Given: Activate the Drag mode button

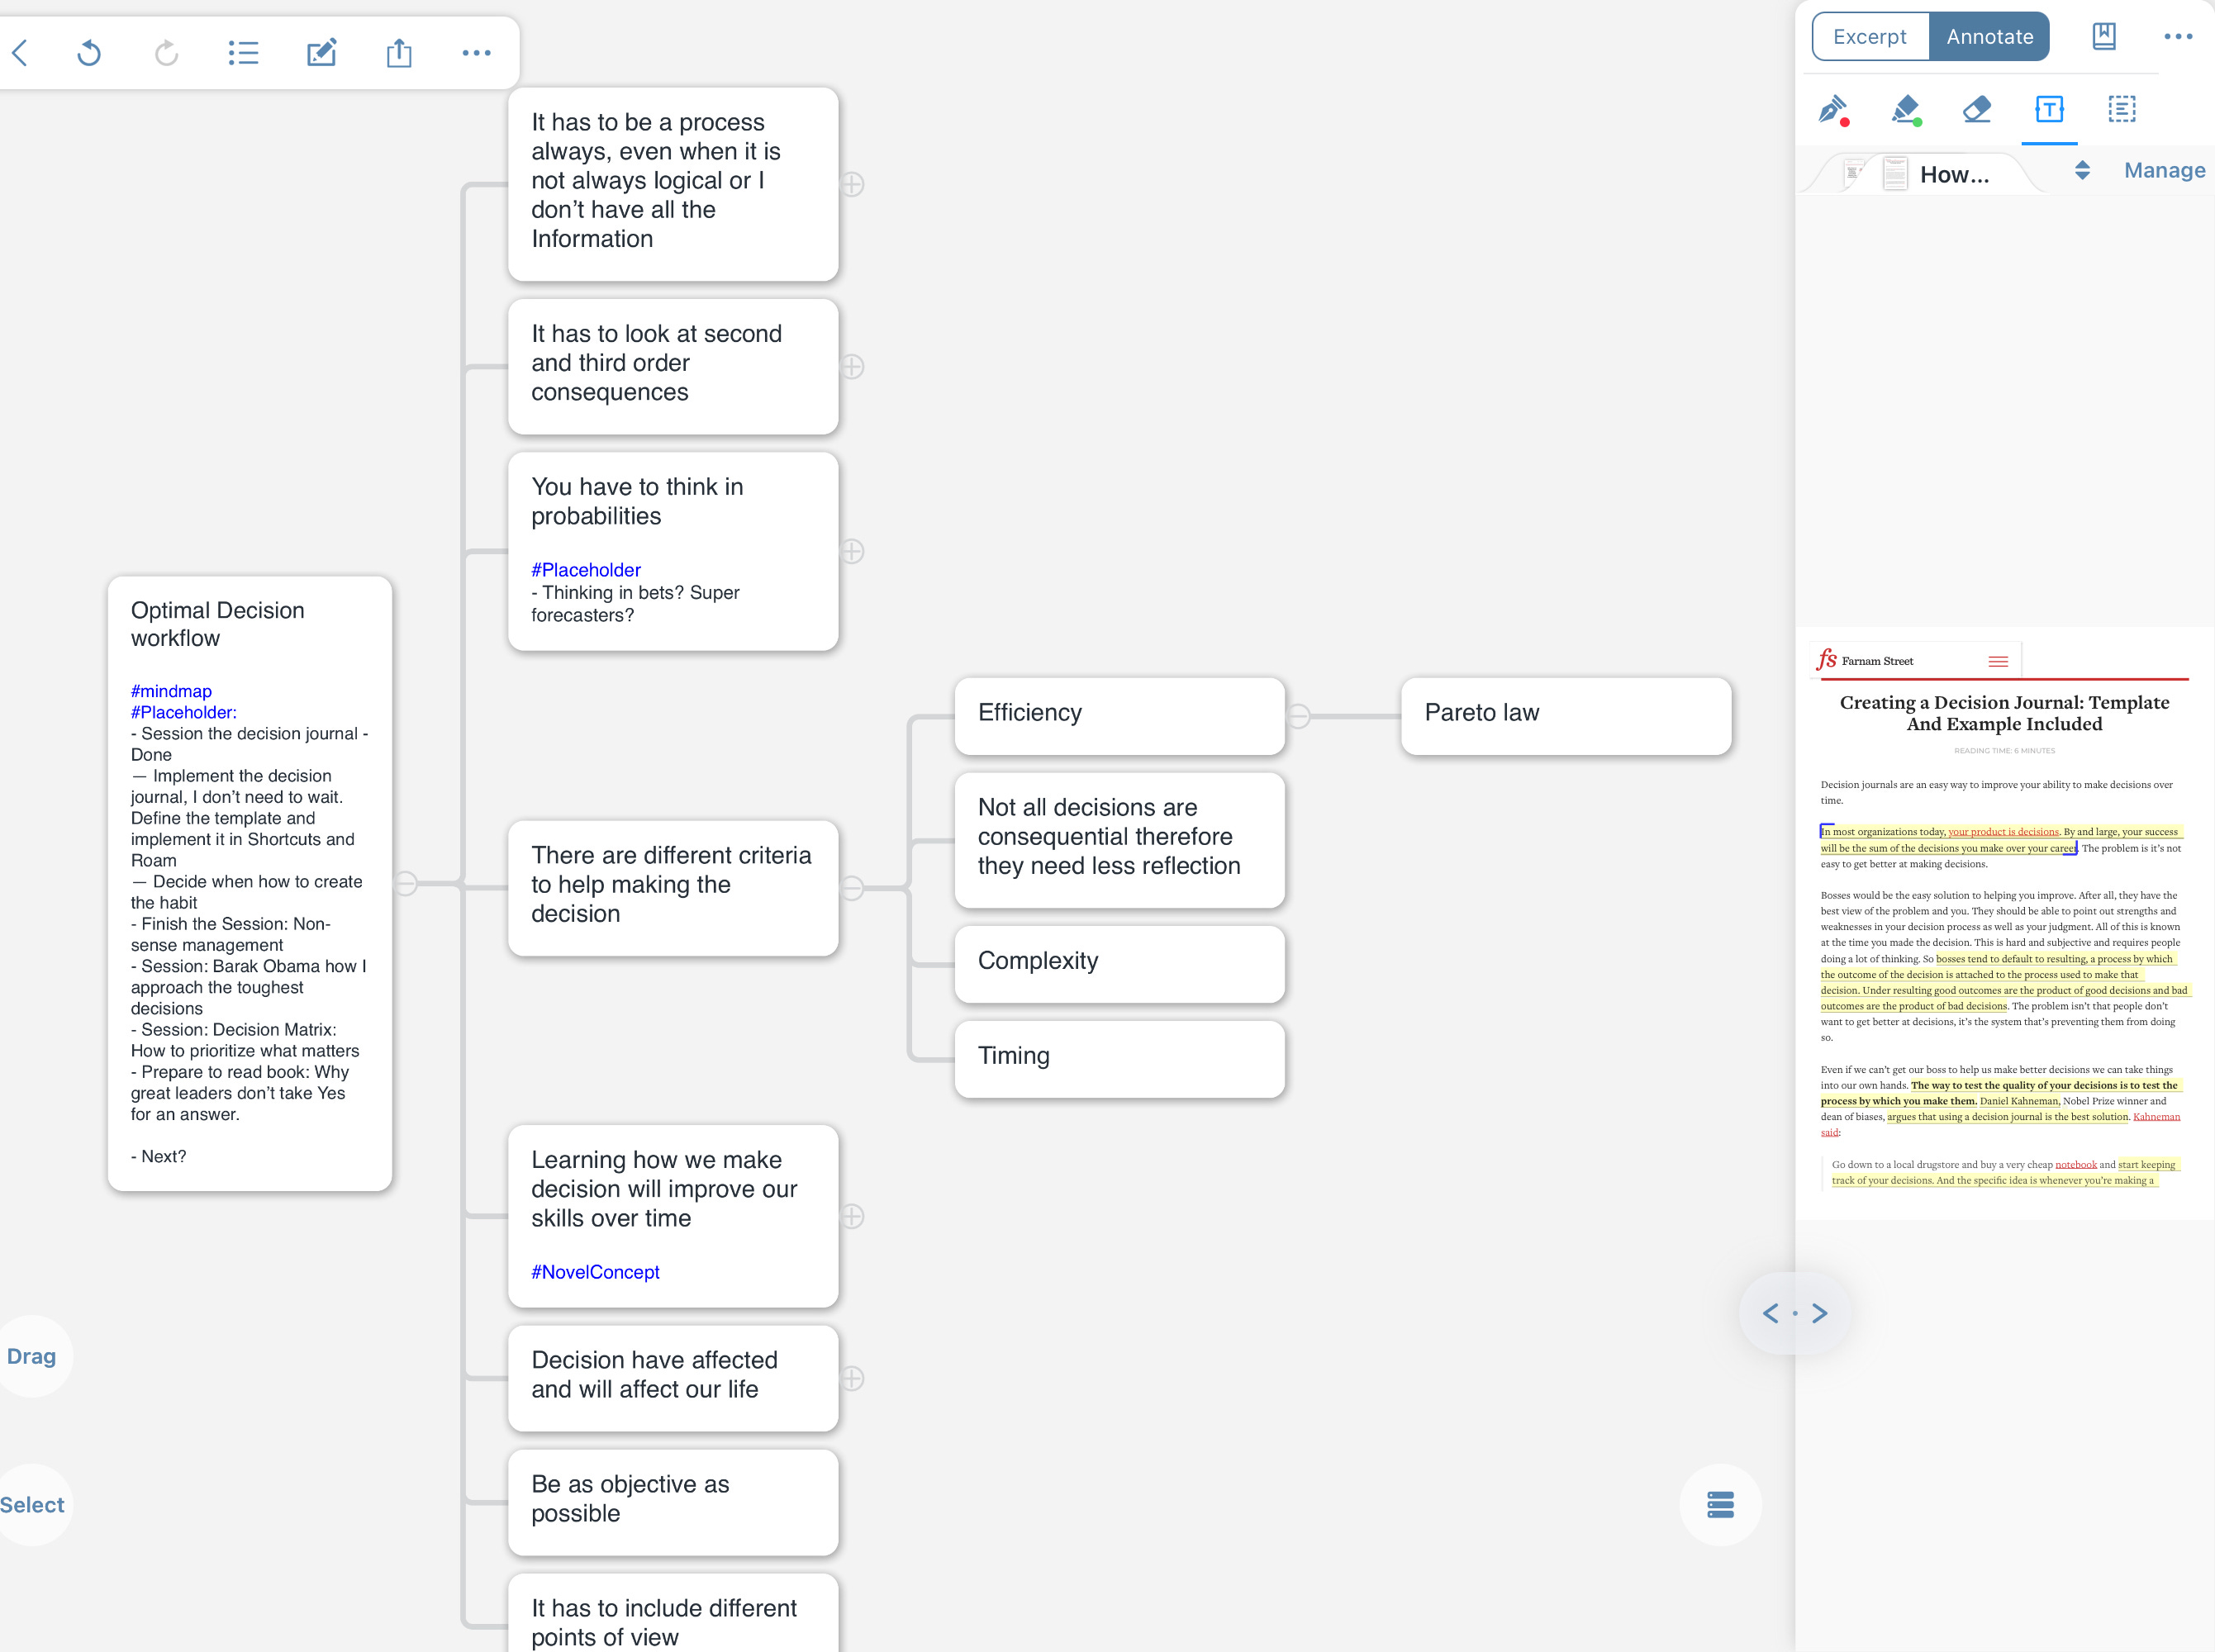Looking at the screenshot, I should coord(32,1356).
